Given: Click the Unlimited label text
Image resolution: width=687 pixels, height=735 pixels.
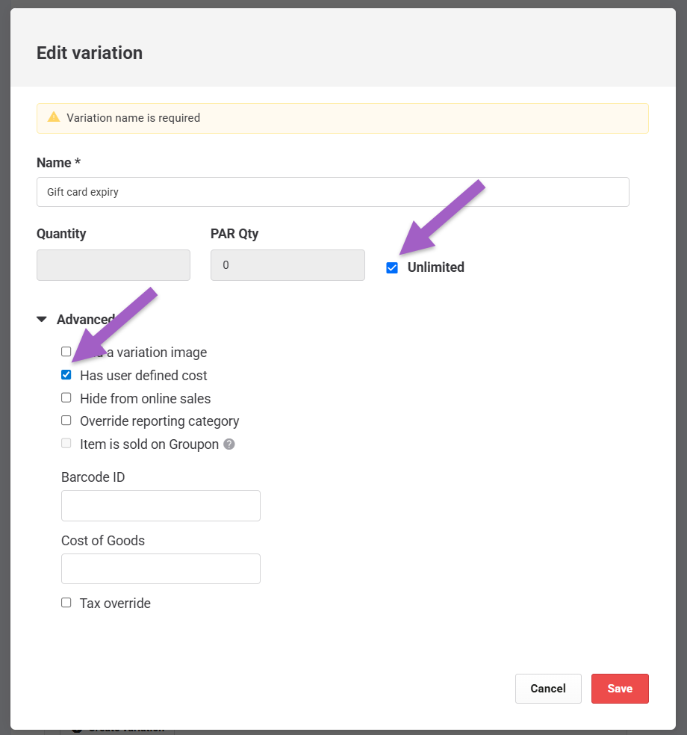Looking at the screenshot, I should point(435,267).
